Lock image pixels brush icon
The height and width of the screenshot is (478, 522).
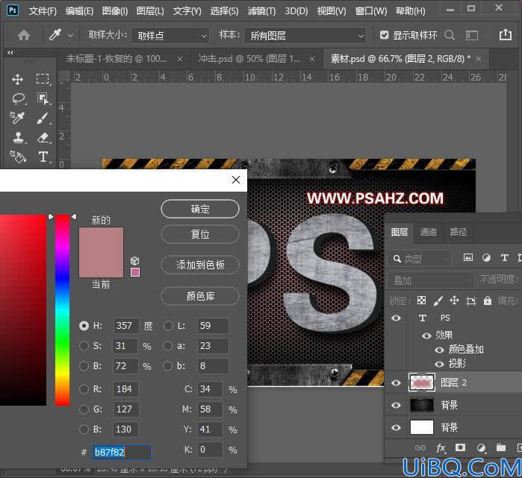(438, 301)
